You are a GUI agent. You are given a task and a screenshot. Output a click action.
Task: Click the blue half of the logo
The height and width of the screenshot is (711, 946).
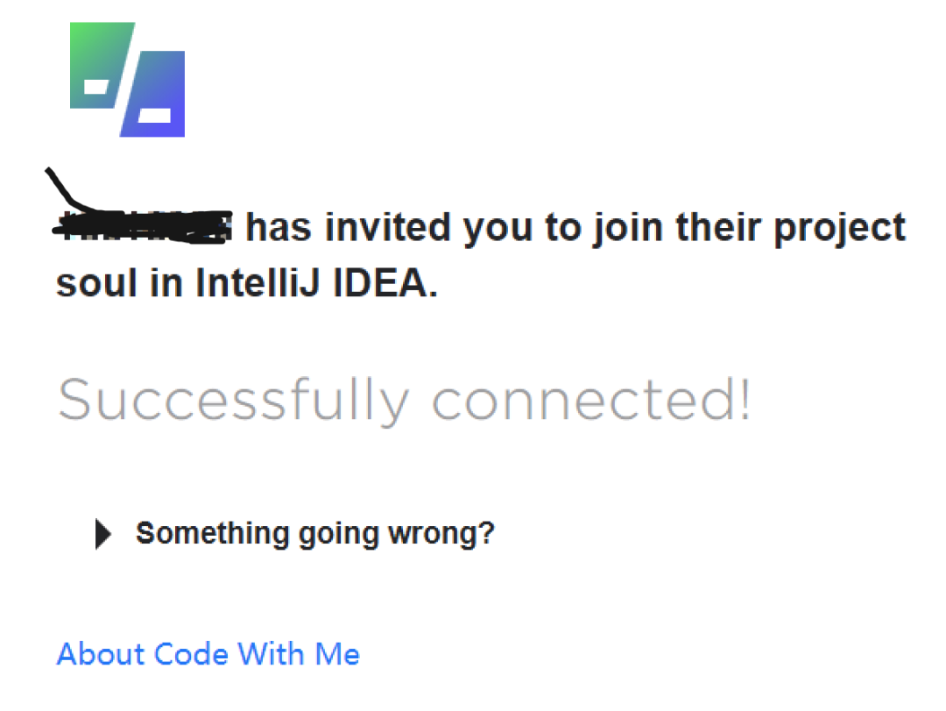pyautogui.click(x=154, y=94)
